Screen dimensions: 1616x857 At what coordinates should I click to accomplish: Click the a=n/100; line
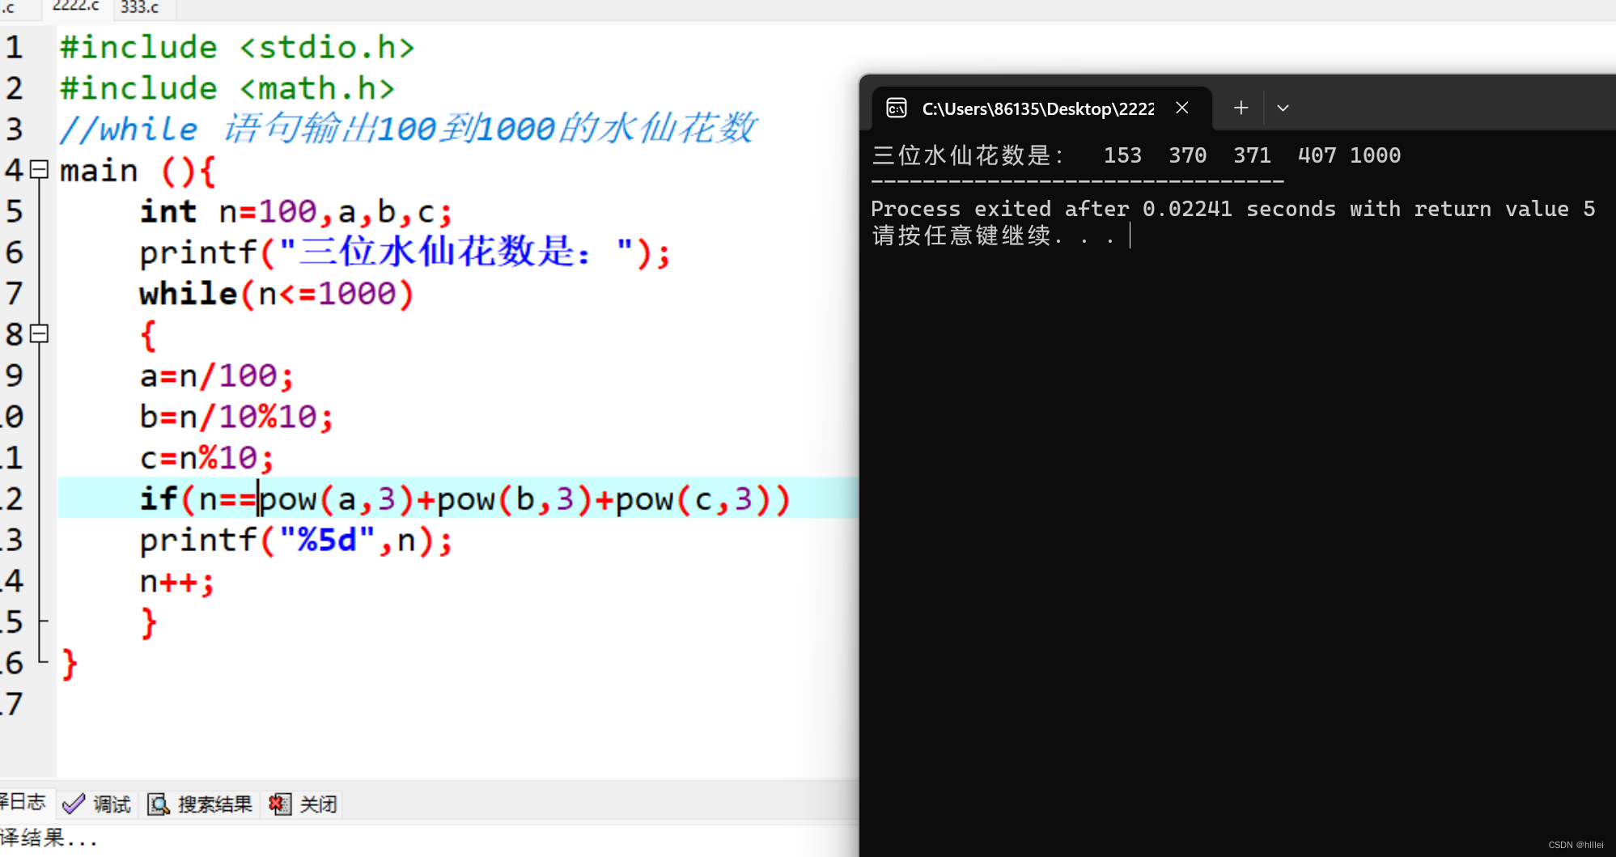point(217,376)
